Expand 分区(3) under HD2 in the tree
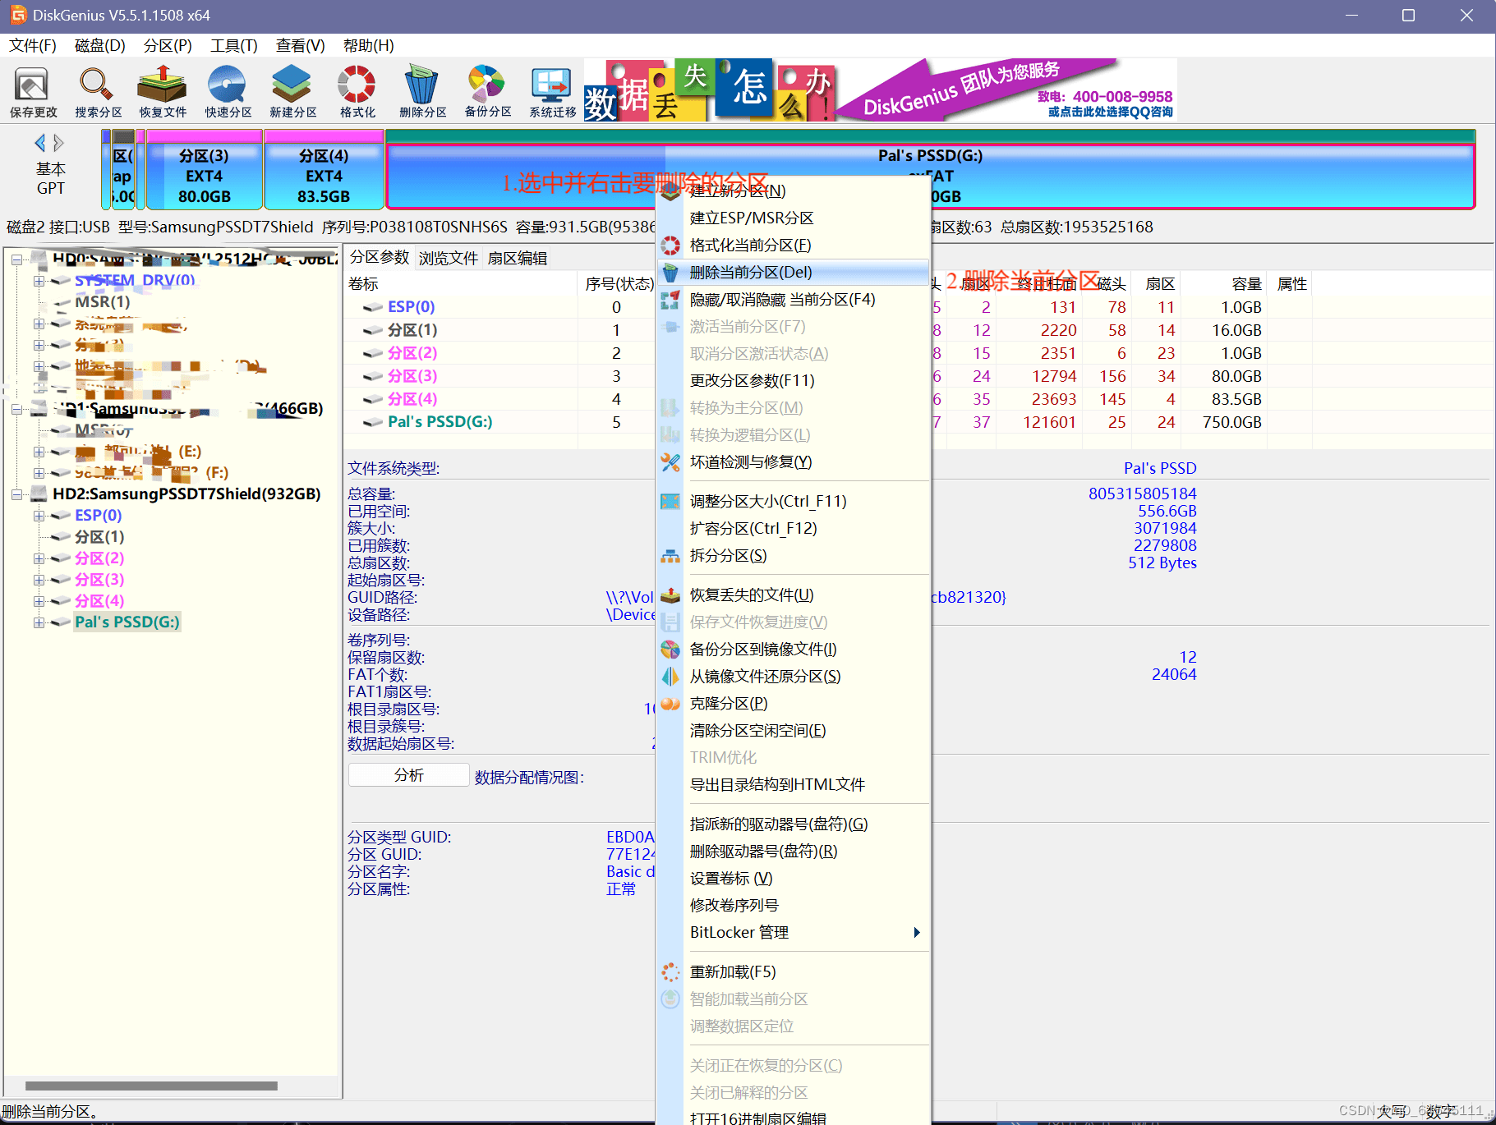 [x=39, y=580]
